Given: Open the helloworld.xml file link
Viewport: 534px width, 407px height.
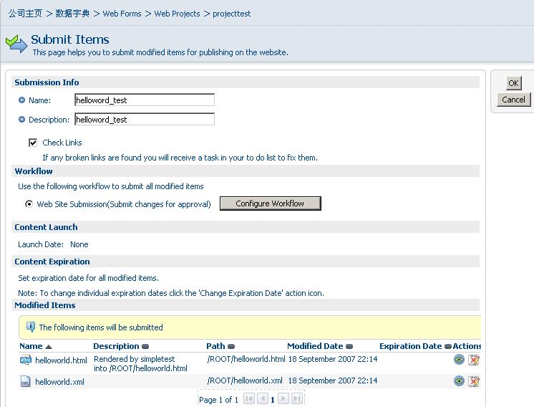Looking at the screenshot, I should [59, 382].
